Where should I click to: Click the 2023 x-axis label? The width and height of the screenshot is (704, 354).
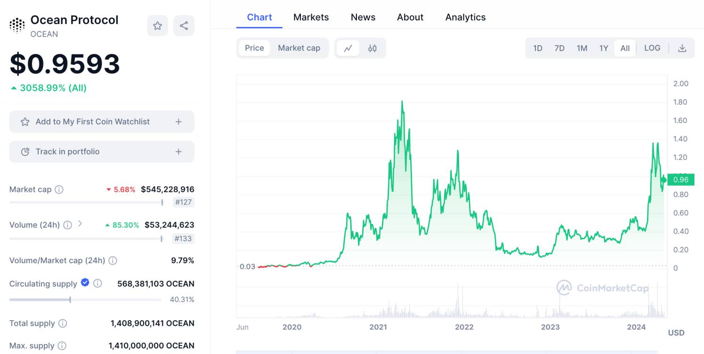[550, 327]
